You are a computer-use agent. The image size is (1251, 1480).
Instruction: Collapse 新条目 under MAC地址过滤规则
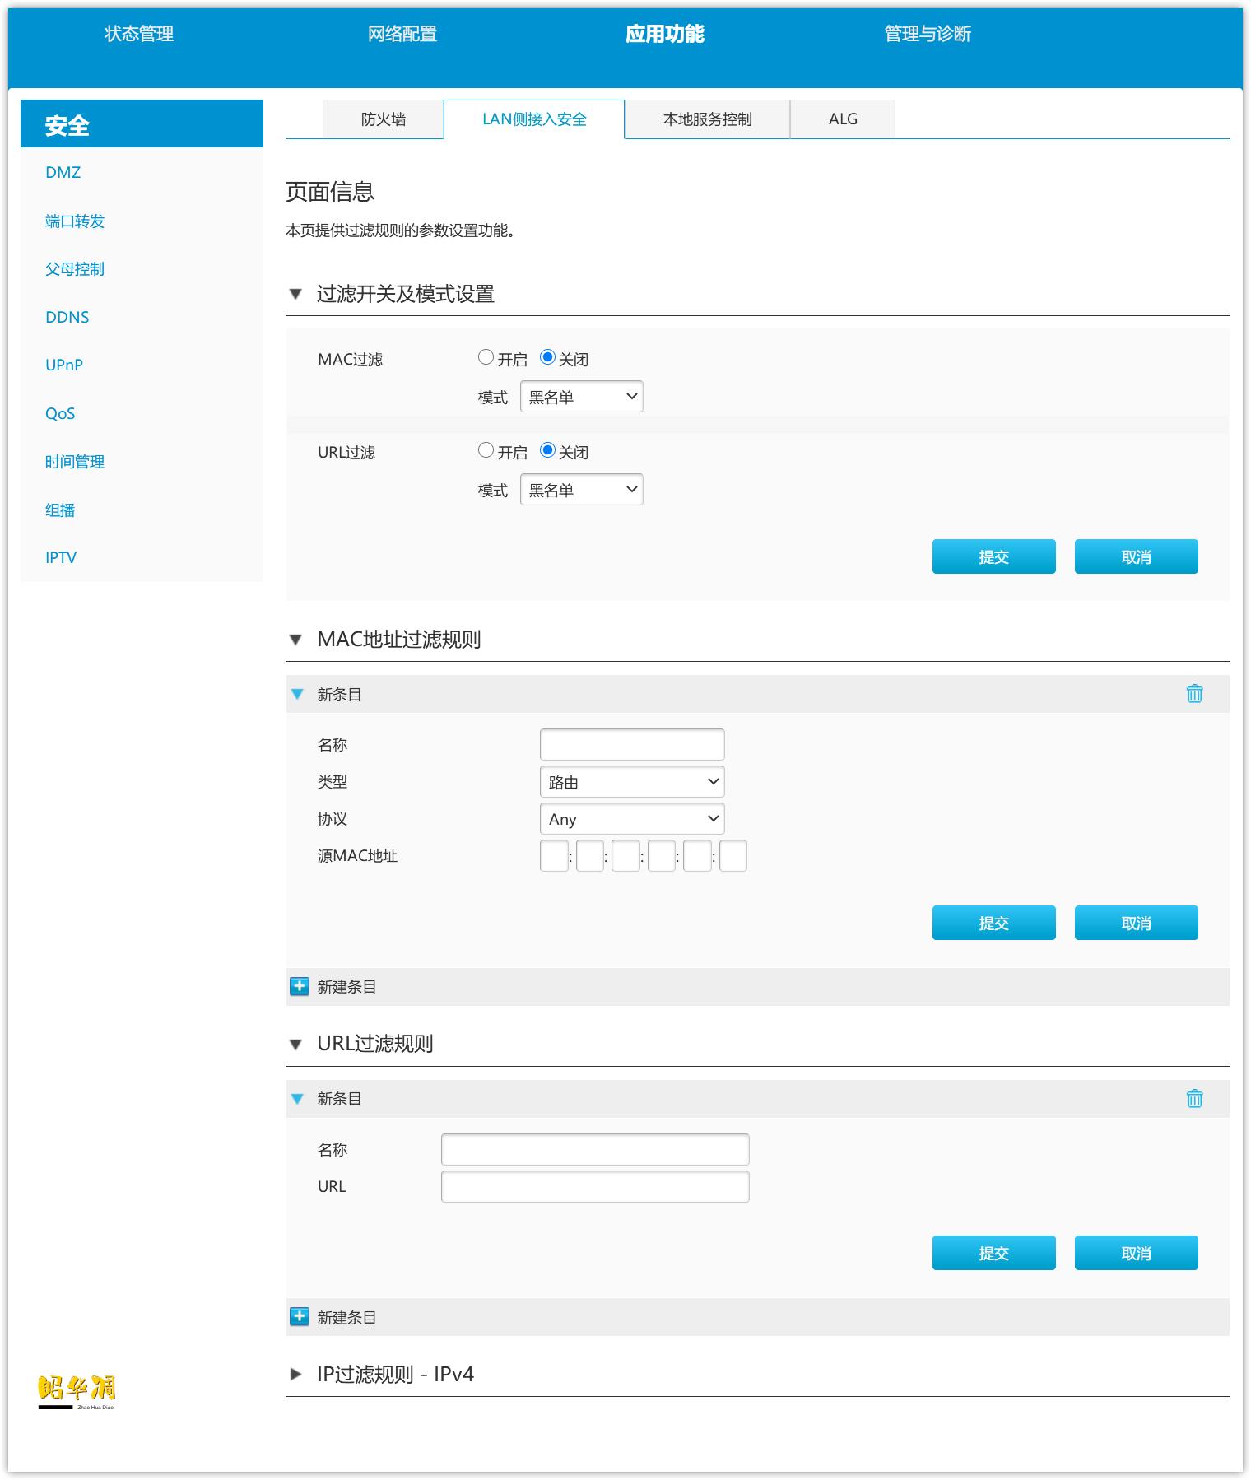tap(297, 694)
